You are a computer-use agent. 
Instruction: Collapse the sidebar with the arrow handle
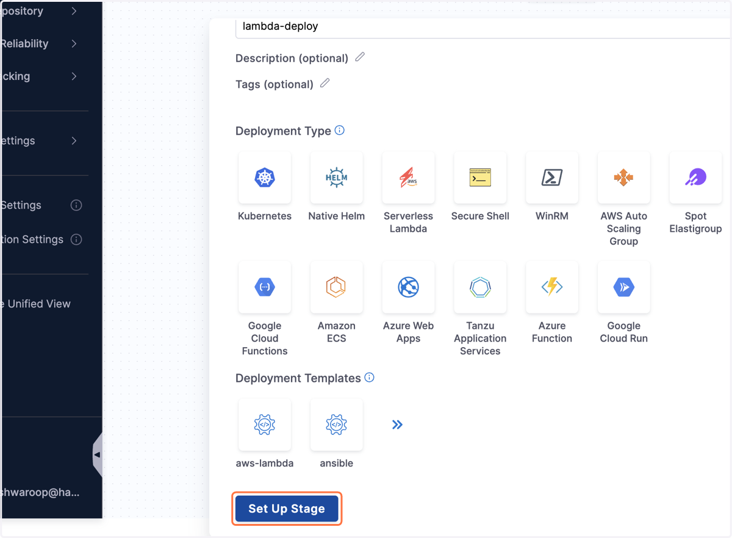[x=96, y=454]
